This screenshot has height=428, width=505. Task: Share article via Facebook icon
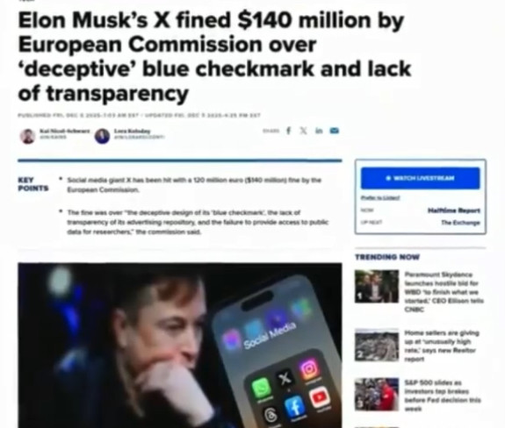pyautogui.click(x=289, y=131)
